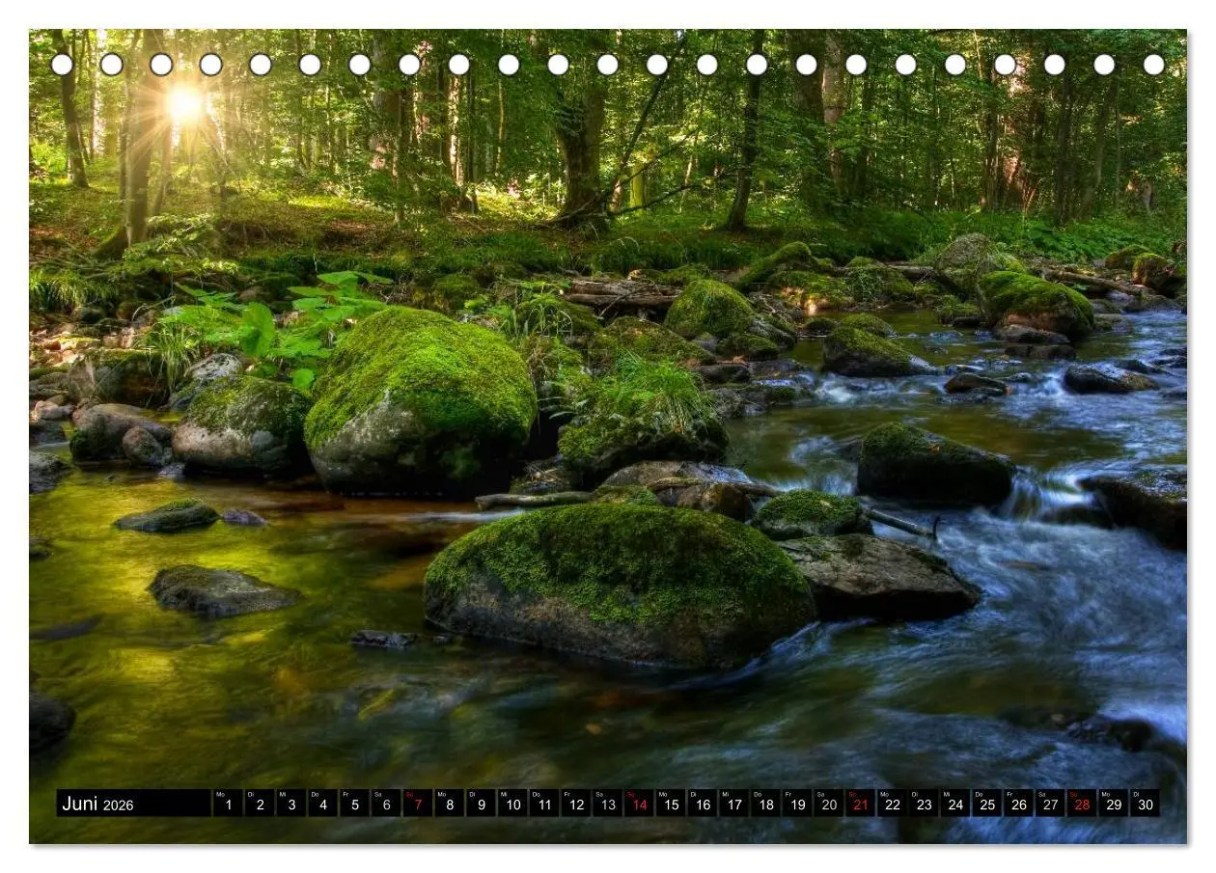Image resolution: width=1216 pixels, height=873 pixels.
Task: Choose day 22 (Mo) cell
Action: pyautogui.click(x=892, y=803)
